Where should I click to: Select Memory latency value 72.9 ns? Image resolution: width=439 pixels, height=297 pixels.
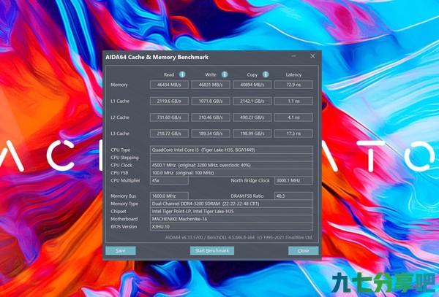(293, 85)
